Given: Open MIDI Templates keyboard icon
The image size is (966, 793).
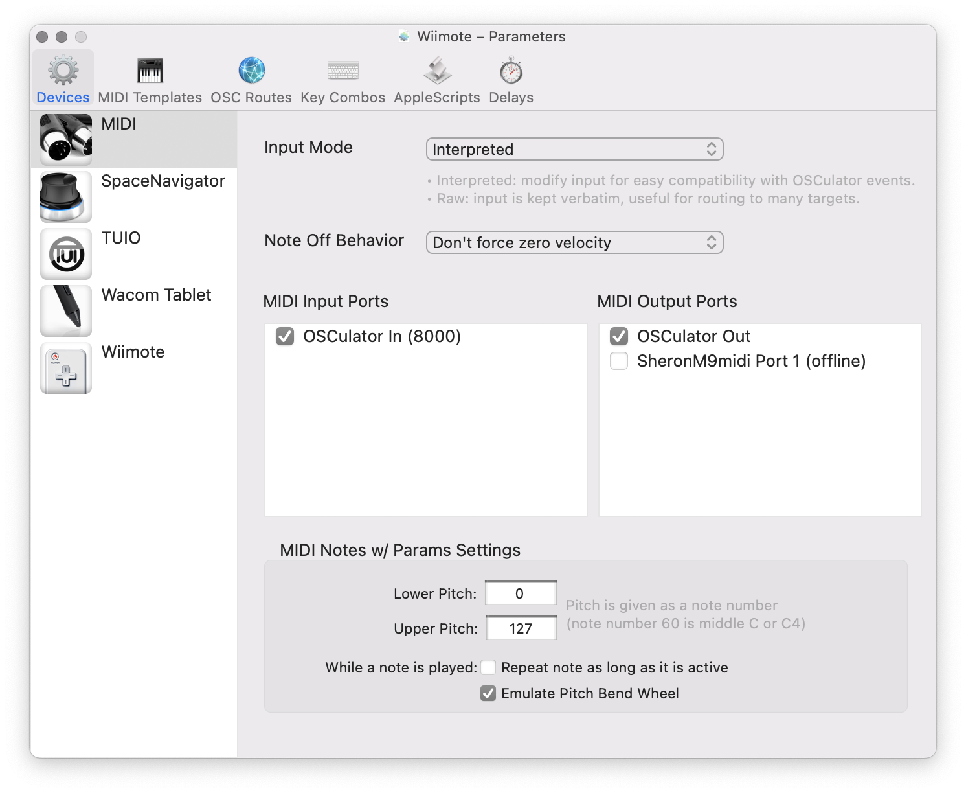Looking at the screenshot, I should [x=150, y=70].
